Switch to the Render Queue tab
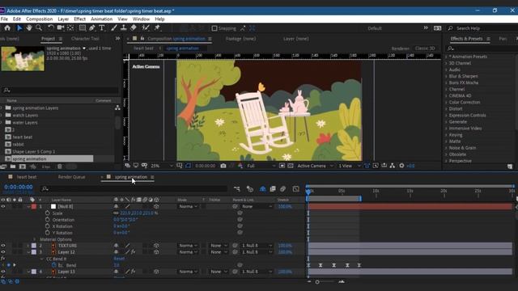 point(72,177)
